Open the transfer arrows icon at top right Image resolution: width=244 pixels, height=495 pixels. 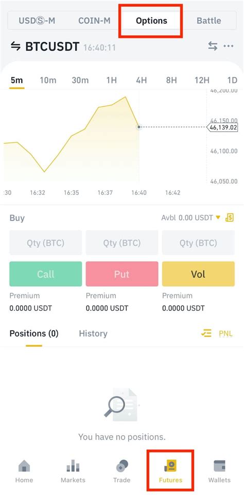pyautogui.click(x=213, y=46)
